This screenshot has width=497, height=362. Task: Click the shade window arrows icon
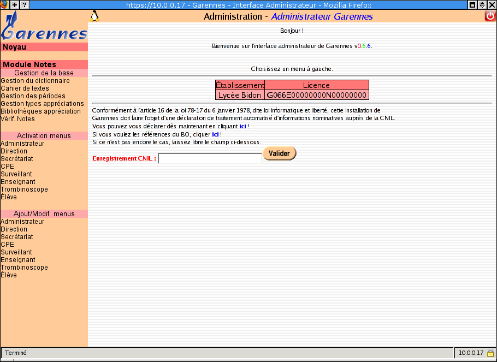coord(482,5)
